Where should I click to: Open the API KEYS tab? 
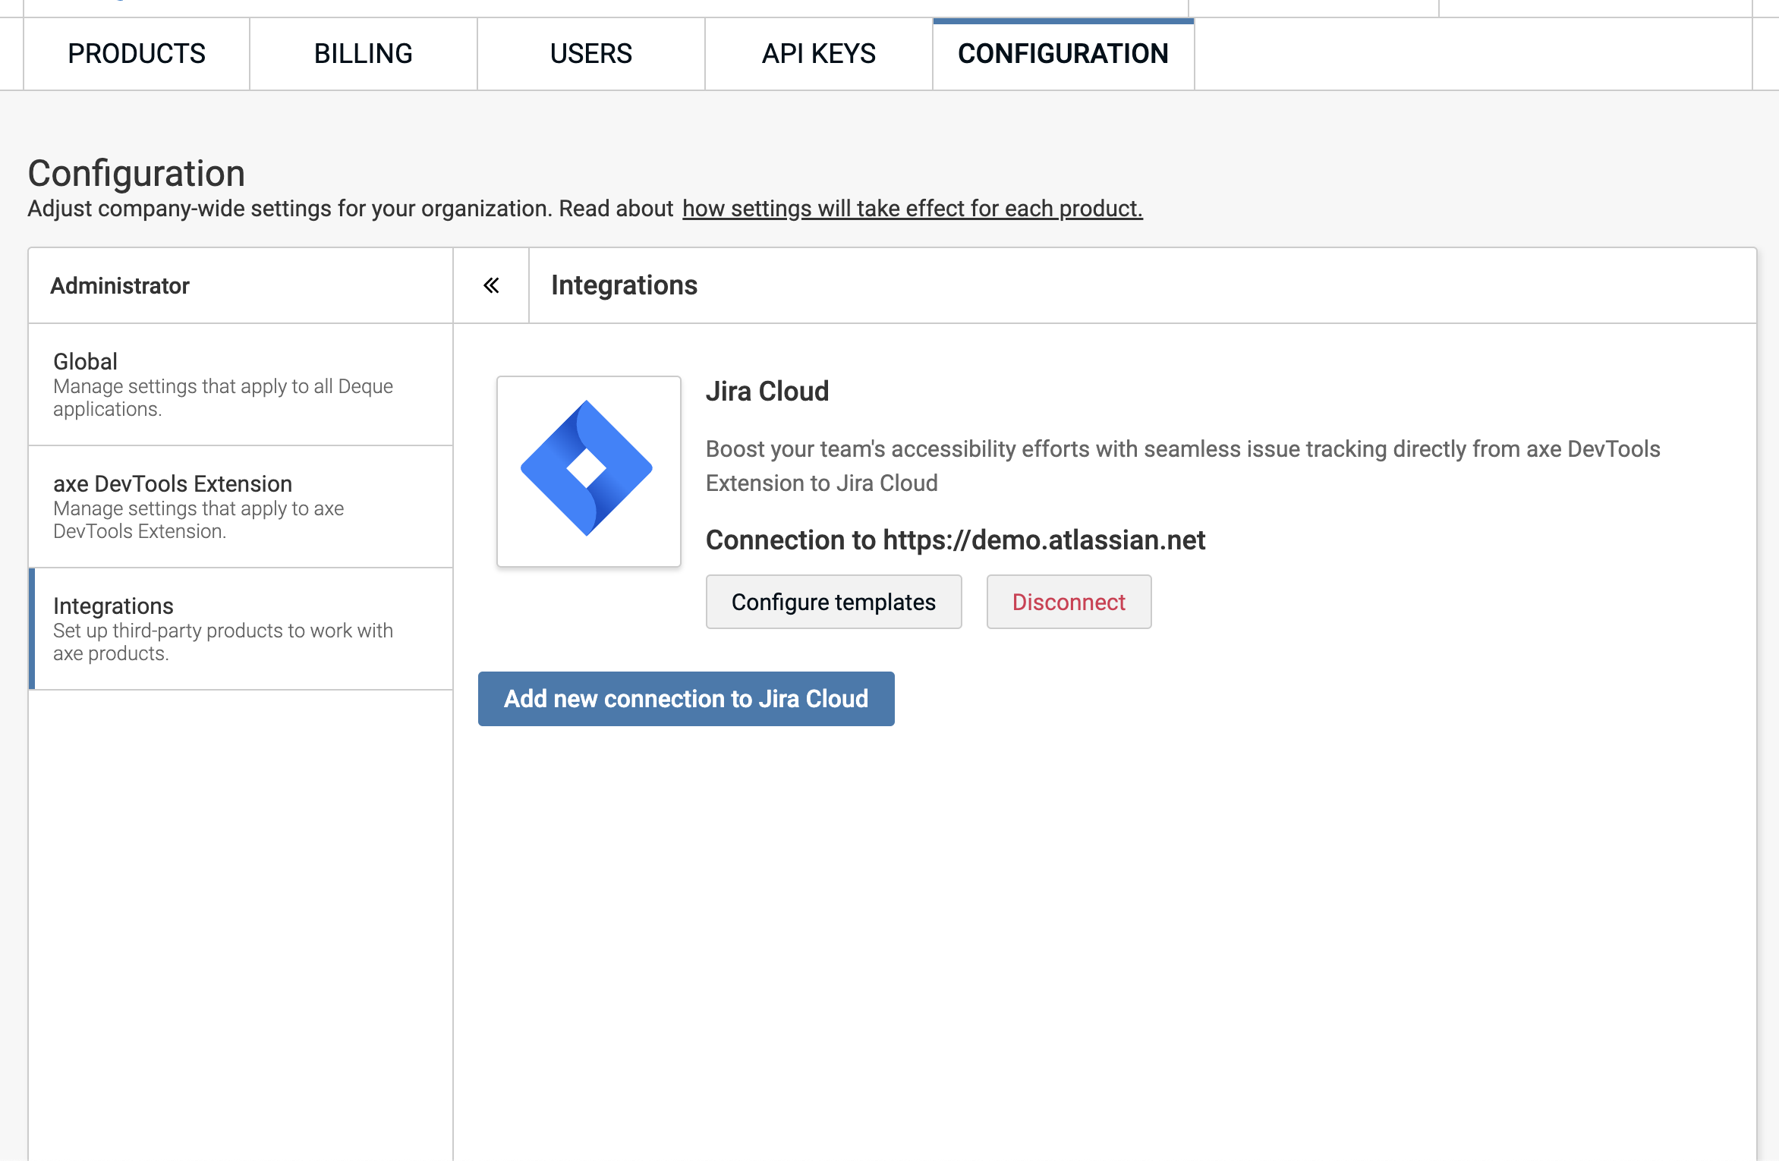point(818,53)
